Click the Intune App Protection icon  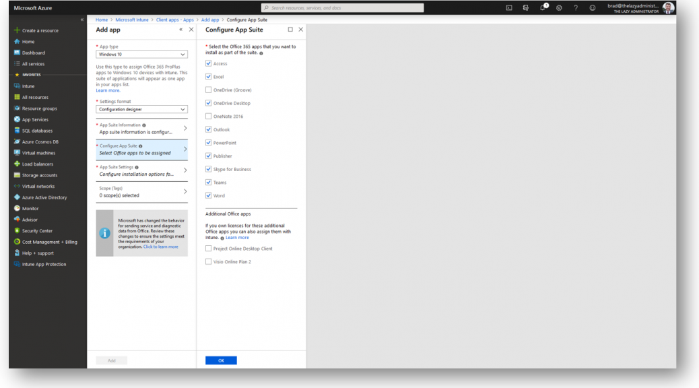pos(17,265)
